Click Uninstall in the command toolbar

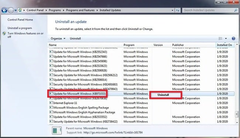(75, 39)
